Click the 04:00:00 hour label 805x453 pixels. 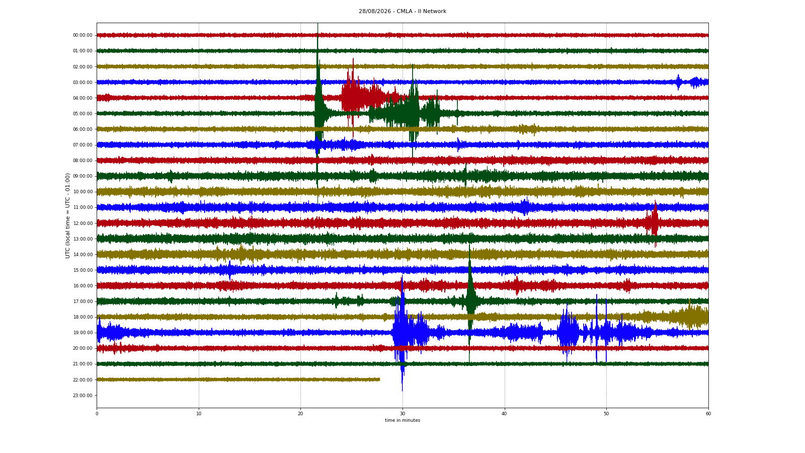(x=83, y=98)
